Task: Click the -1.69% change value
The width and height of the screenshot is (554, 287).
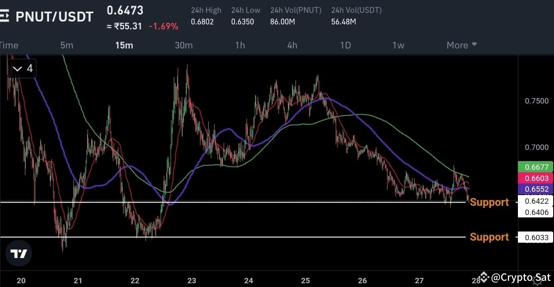Action: tap(164, 26)
